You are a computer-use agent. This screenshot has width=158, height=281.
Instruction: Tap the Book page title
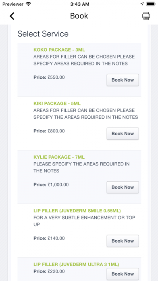79,16
